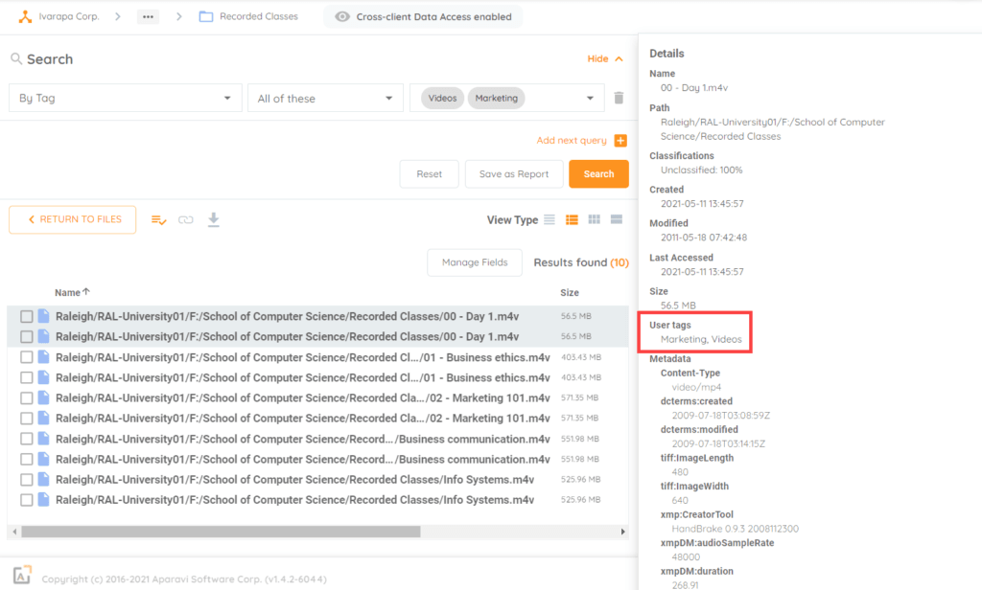The height and width of the screenshot is (590, 982).
Task: Click the orange plus icon
Action: pyautogui.click(x=620, y=140)
